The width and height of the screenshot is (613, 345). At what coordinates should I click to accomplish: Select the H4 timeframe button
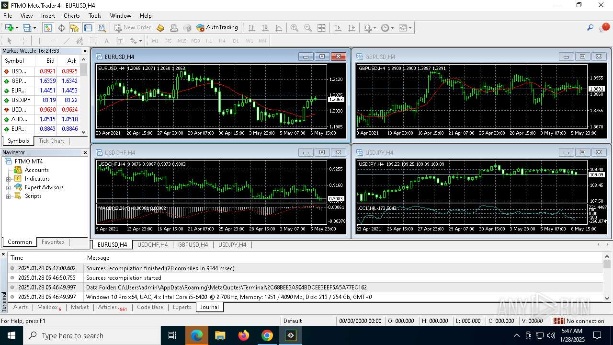[x=222, y=41]
